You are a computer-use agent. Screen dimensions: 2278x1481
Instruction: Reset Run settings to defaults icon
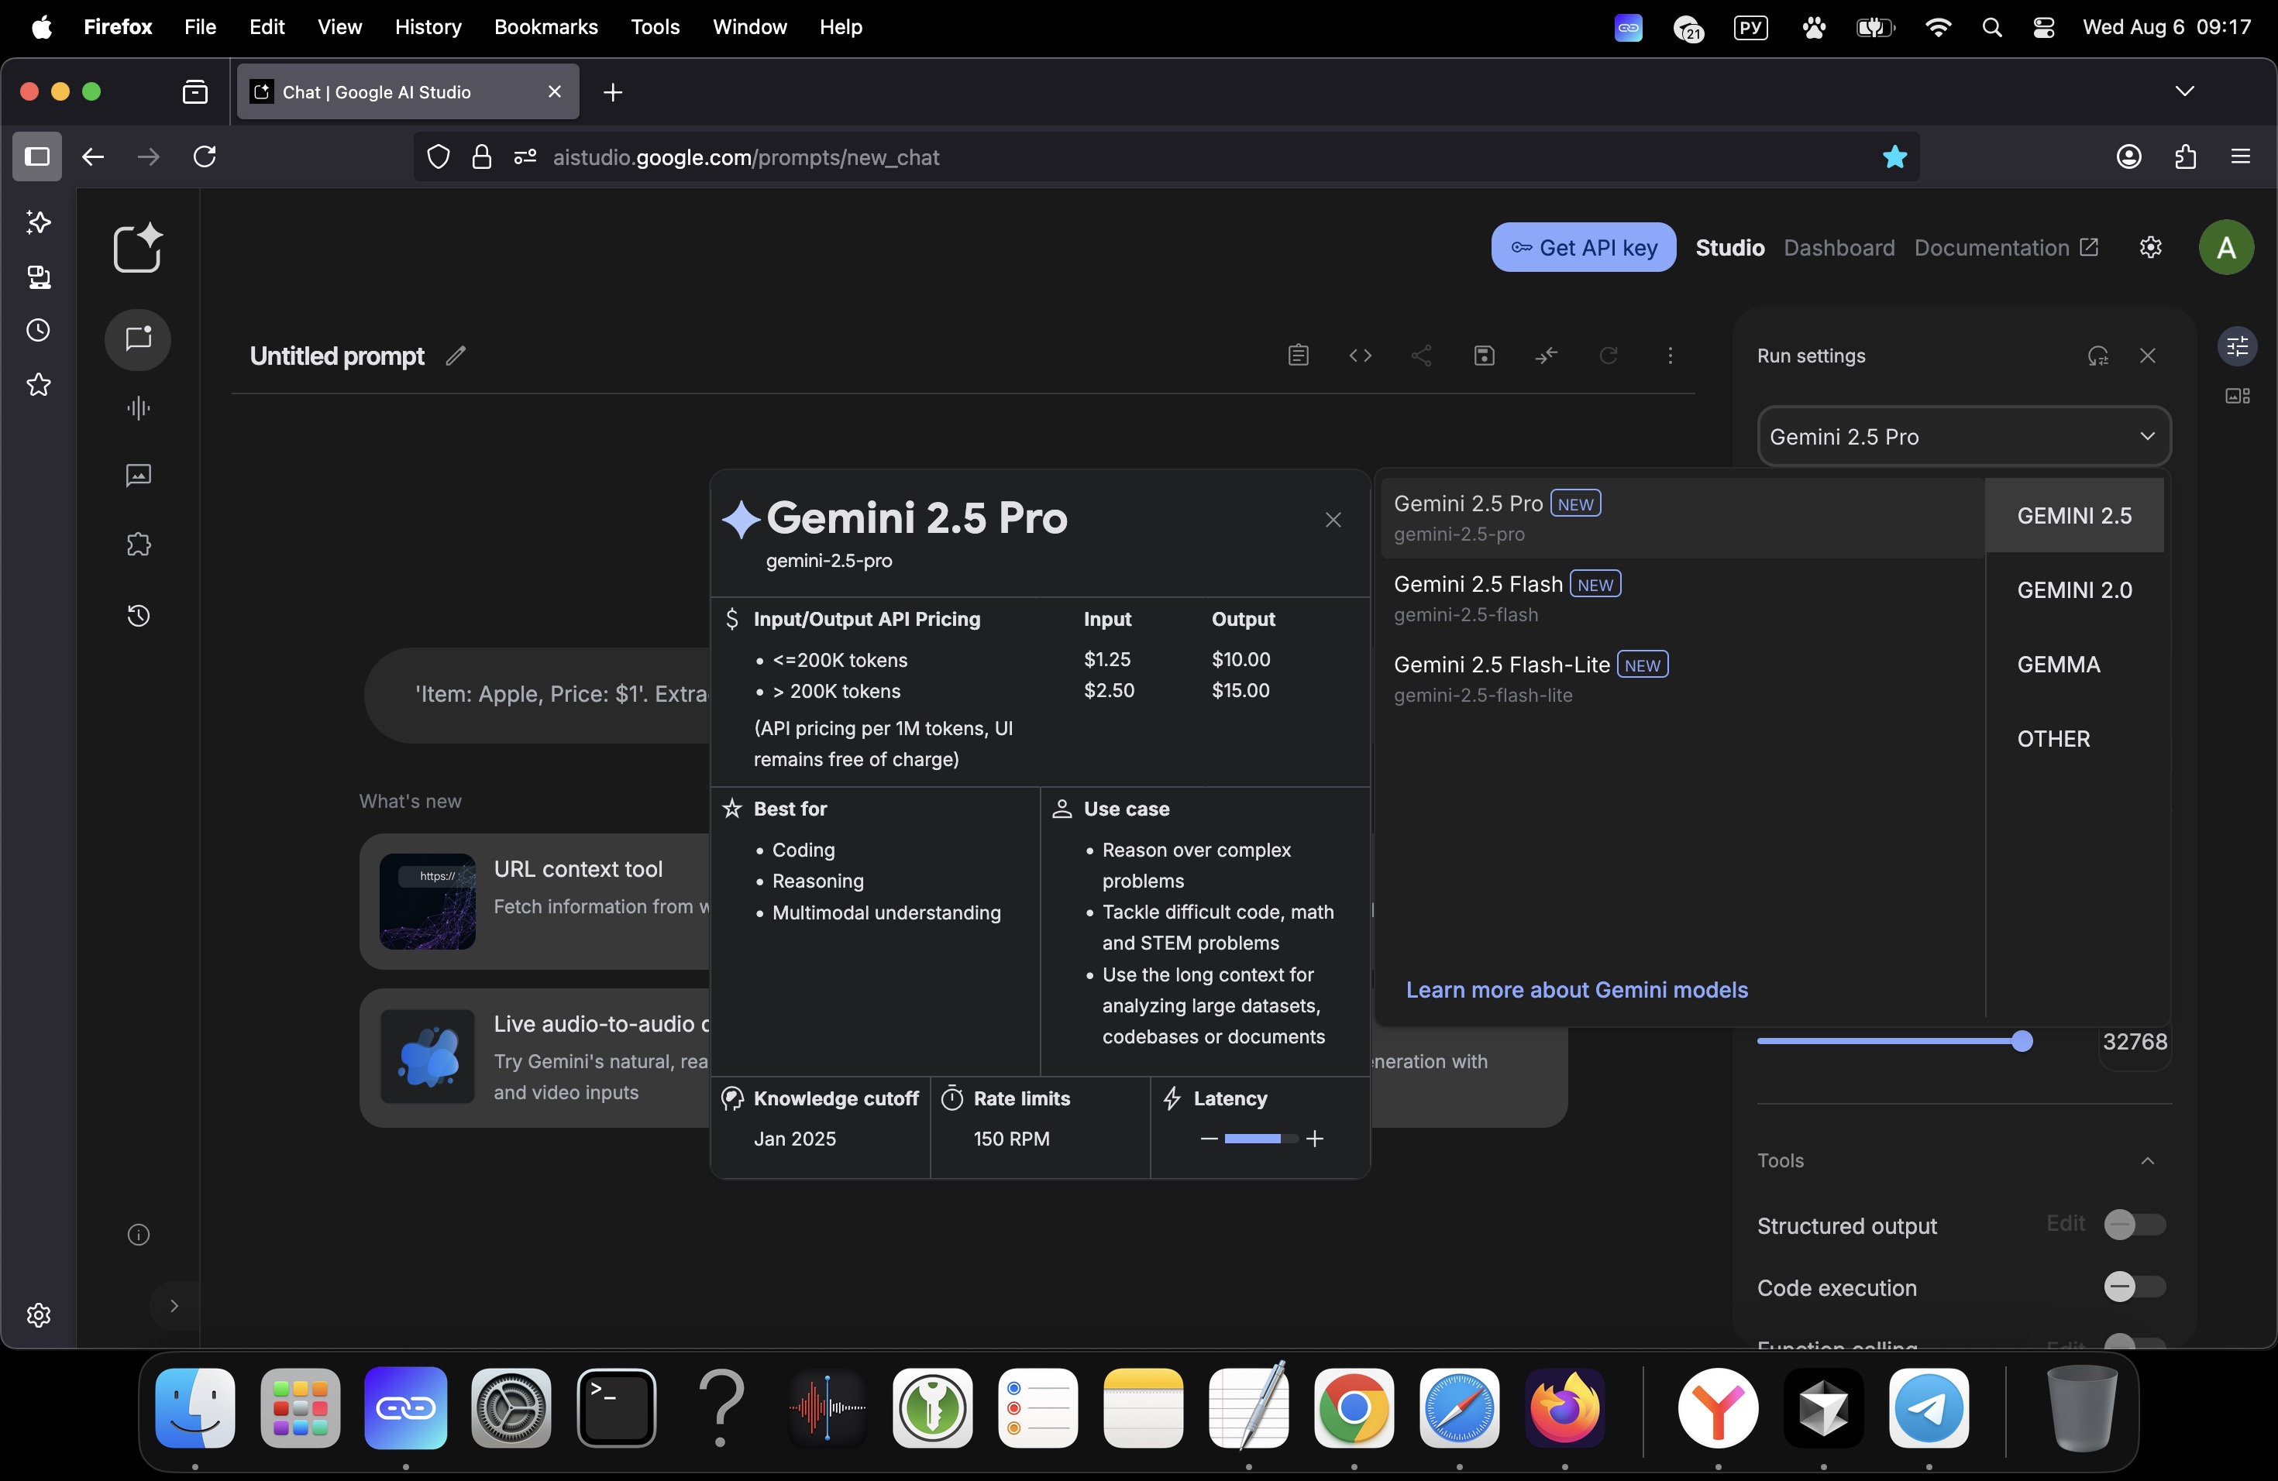pyautogui.click(x=2097, y=356)
